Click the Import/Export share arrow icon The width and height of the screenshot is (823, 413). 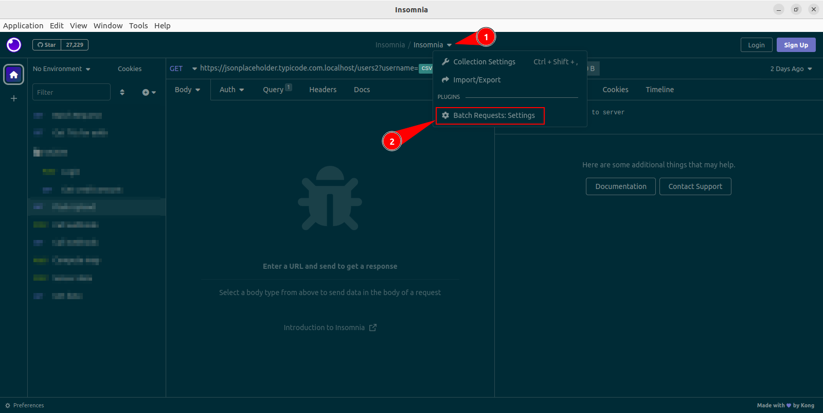pyautogui.click(x=445, y=80)
